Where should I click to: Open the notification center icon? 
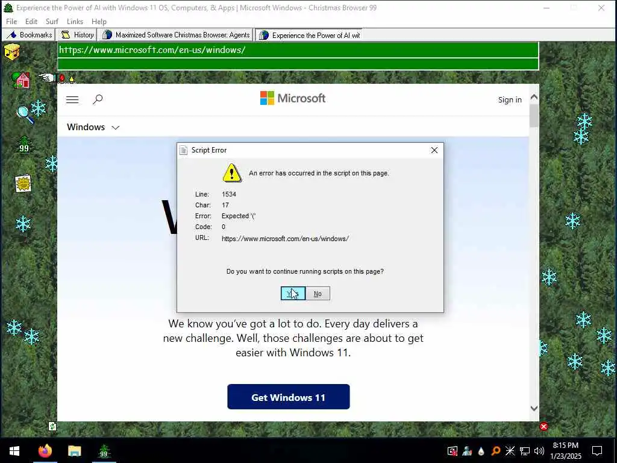(x=597, y=451)
